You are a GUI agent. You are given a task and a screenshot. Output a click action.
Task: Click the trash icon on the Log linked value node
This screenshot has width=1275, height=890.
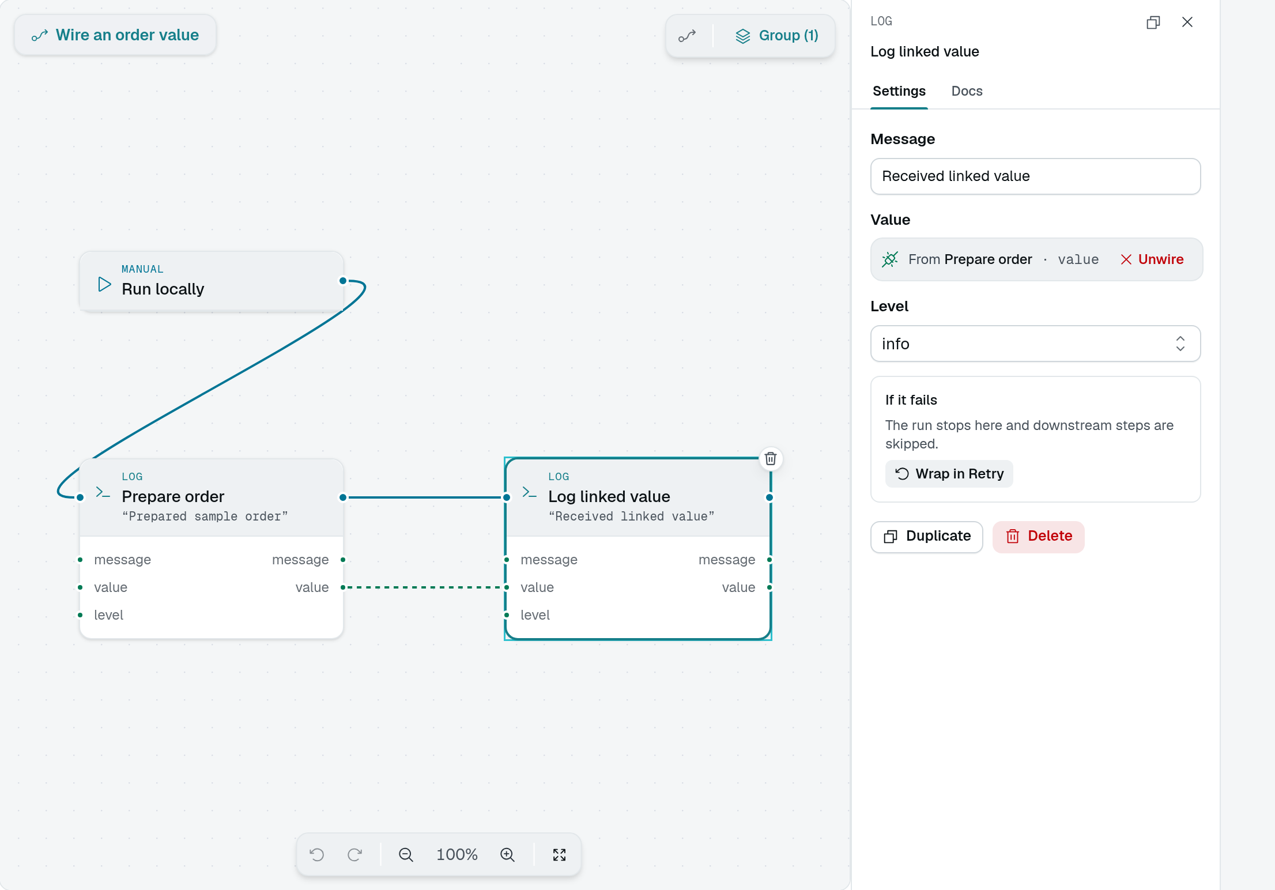pyautogui.click(x=771, y=459)
